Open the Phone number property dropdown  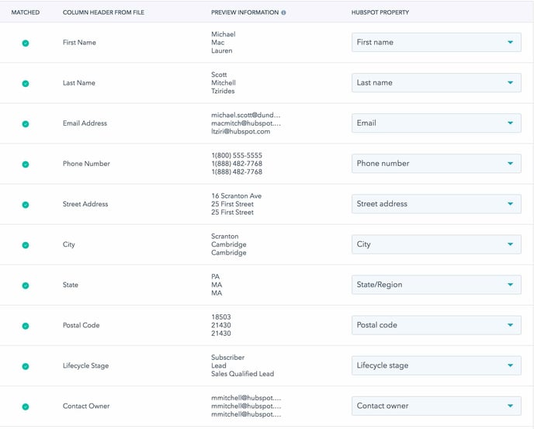tap(436, 164)
